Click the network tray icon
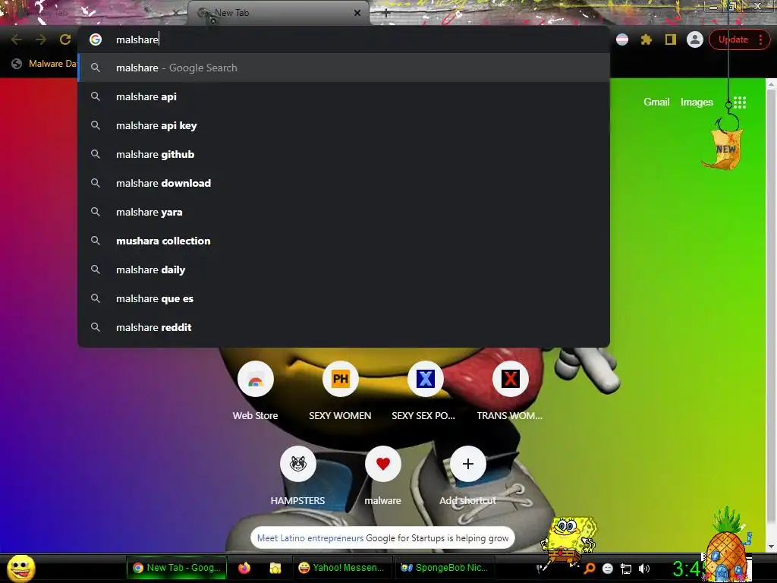 tap(626, 569)
